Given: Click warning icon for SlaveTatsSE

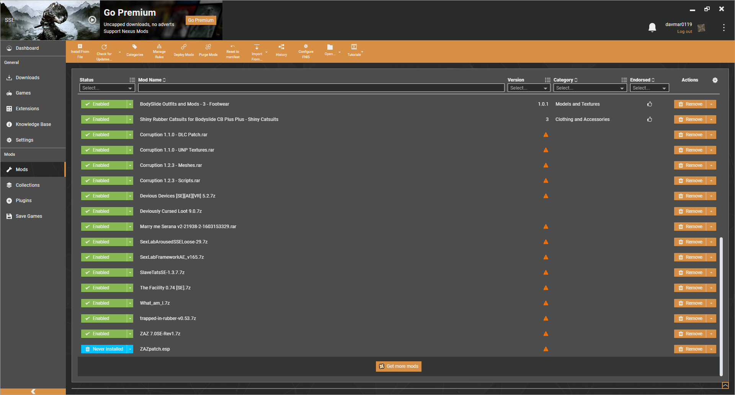Looking at the screenshot, I should click(x=546, y=273).
